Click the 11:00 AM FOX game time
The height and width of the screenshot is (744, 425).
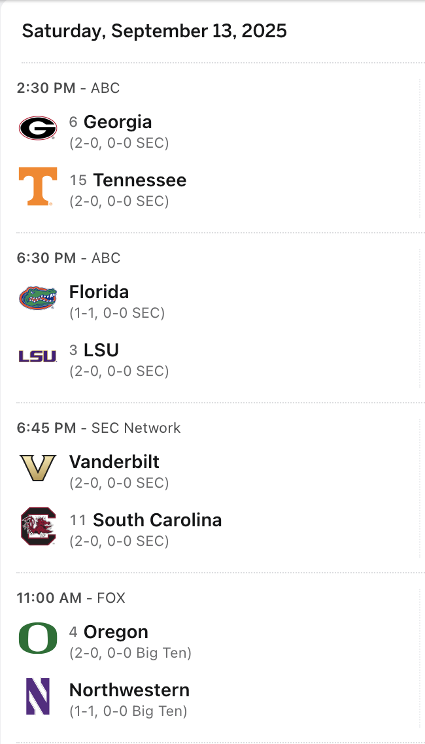pos(71,598)
